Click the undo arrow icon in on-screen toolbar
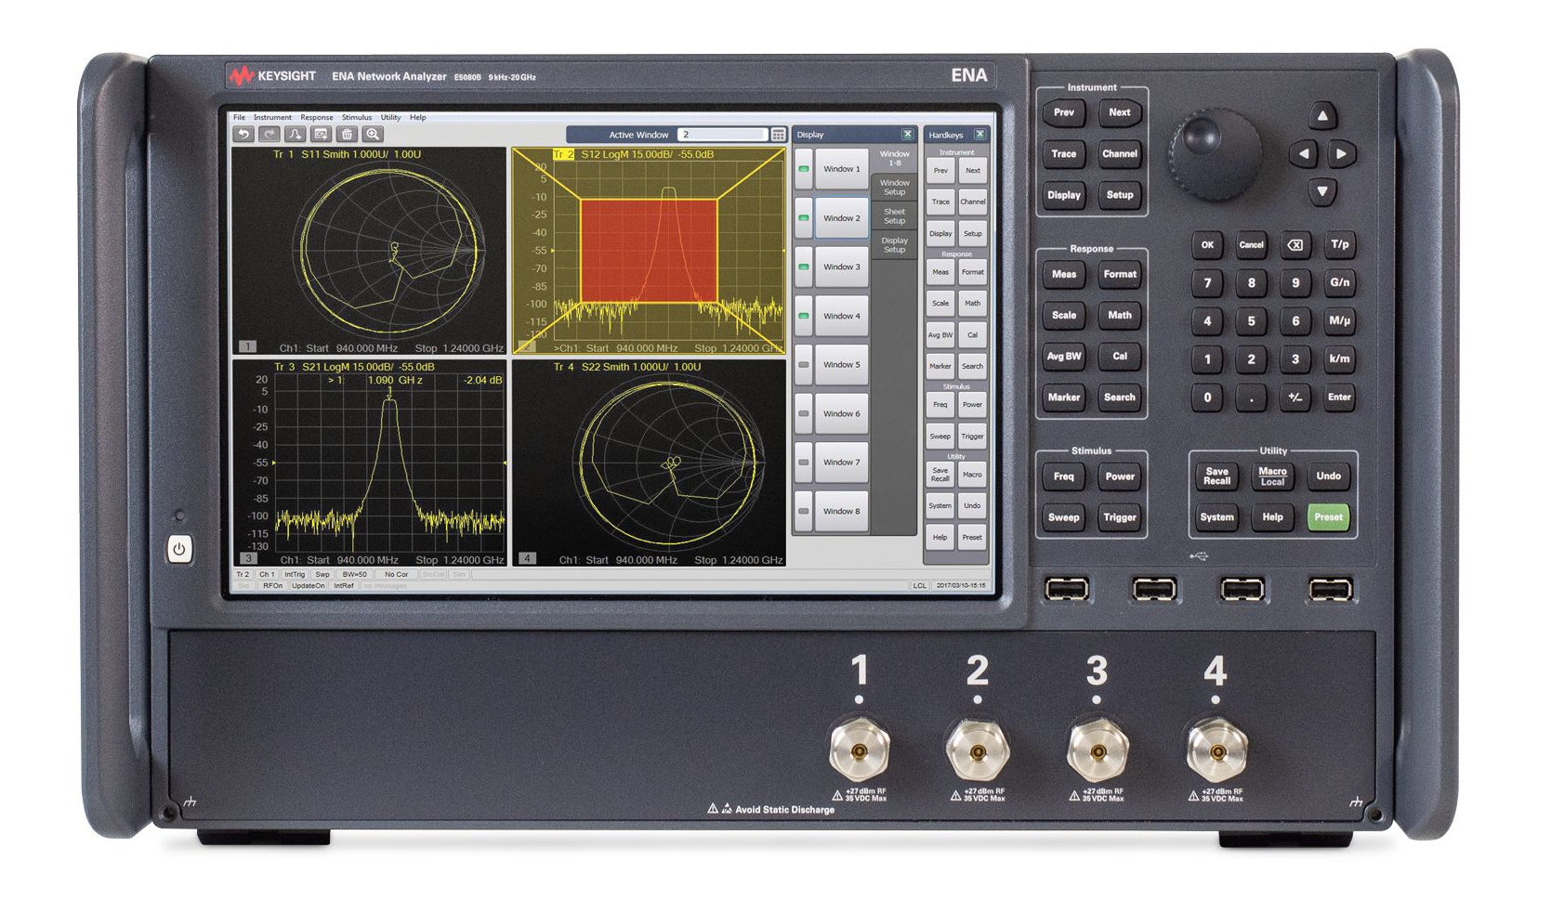Viewport: 1564px width, 913px height. tap(243, 135)
